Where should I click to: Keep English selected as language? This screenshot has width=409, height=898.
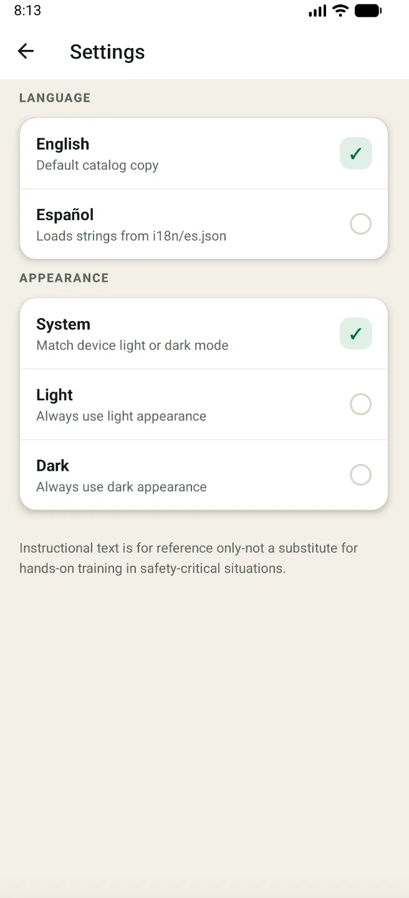[204, 153]
